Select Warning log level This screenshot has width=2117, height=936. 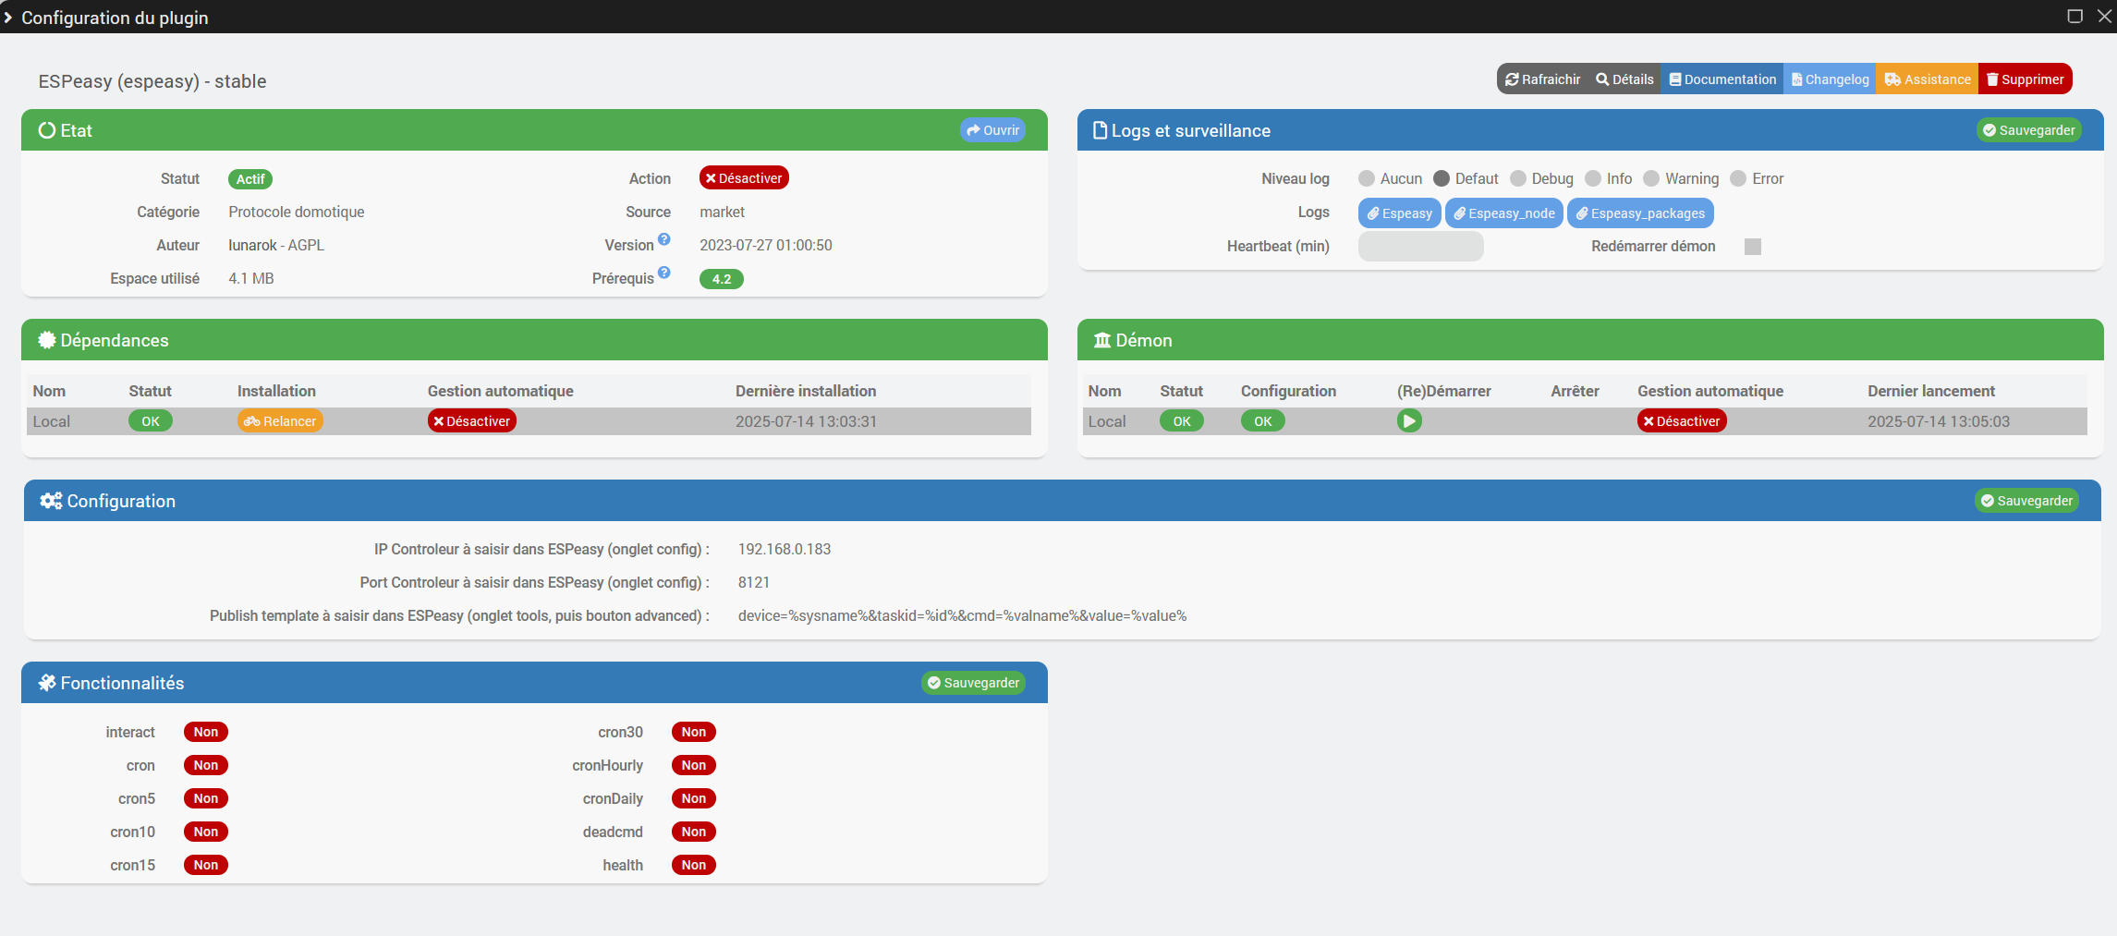click(1652, 178)
